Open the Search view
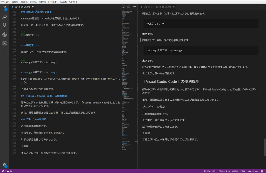The height and width of the screenshot is (173, 266). click(4, 17)
